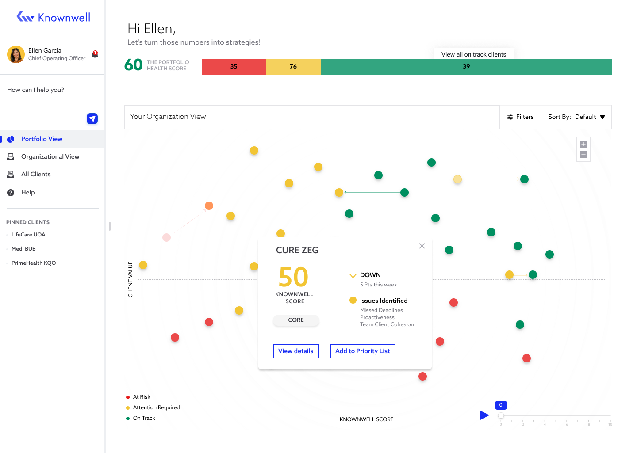Zoom in the chart with plus button

pyautogui.click(x=583, y=144)
